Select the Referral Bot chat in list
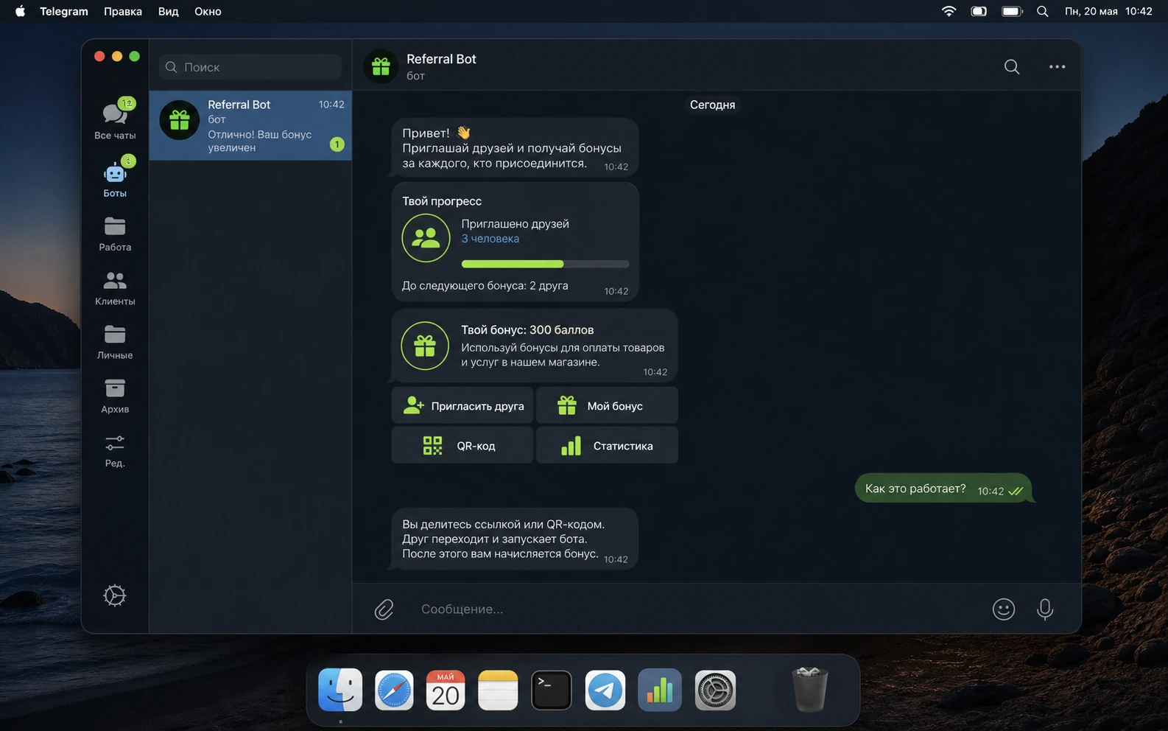1168x731 pixels. 250,125
